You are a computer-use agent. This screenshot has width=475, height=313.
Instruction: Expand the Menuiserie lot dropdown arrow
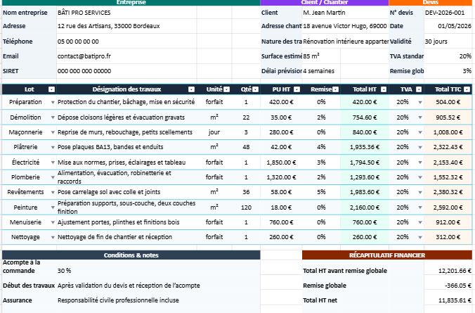[x=53, y=222]
